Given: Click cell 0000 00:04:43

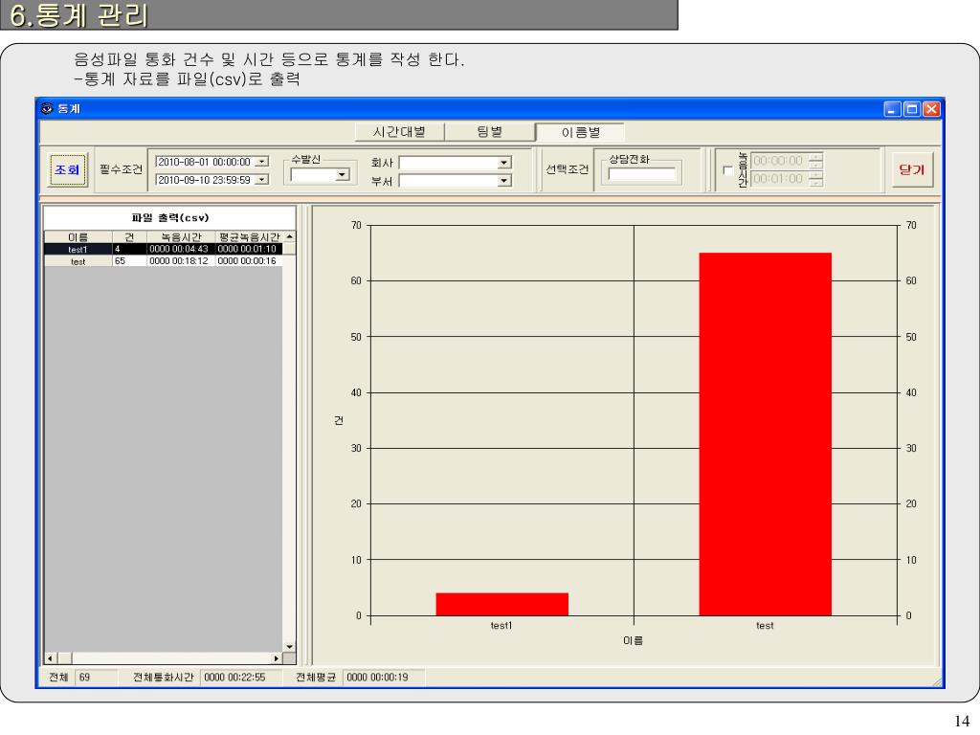Looking at the screenshot, I should pos(181,249).
